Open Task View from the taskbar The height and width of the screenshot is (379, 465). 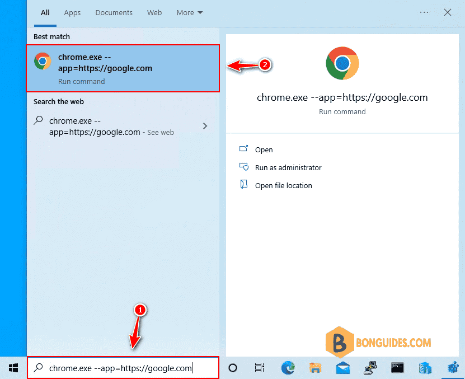point(259,368)
